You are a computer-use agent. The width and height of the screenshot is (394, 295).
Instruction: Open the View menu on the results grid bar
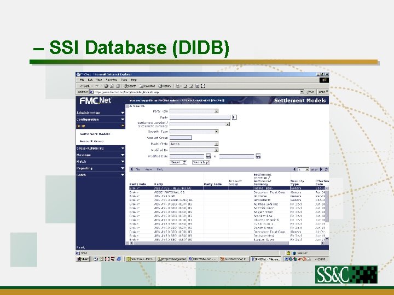[148, 169]
